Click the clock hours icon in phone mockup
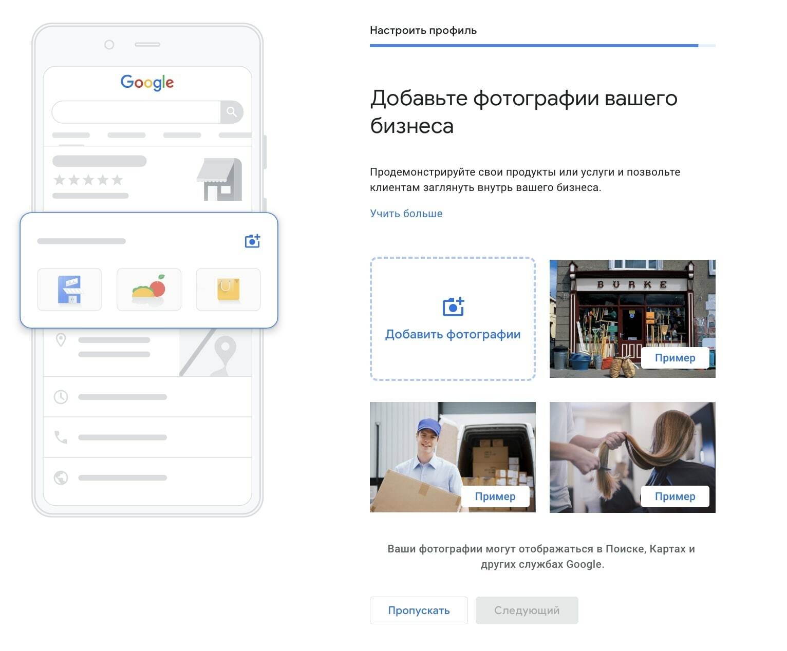The width and height of the screenshot is (787, 651). coord(61,397)
